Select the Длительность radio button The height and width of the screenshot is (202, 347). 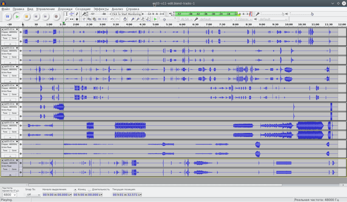coord(89,190)
